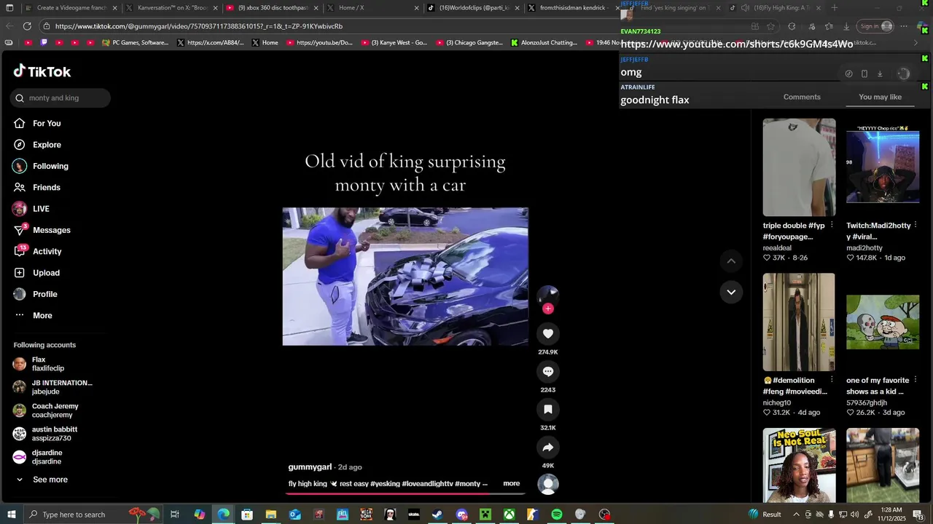Open the comments bubble icon
The width and height of the screenshot is (933, 524).
pyautogui.click(x=548, y=371)
